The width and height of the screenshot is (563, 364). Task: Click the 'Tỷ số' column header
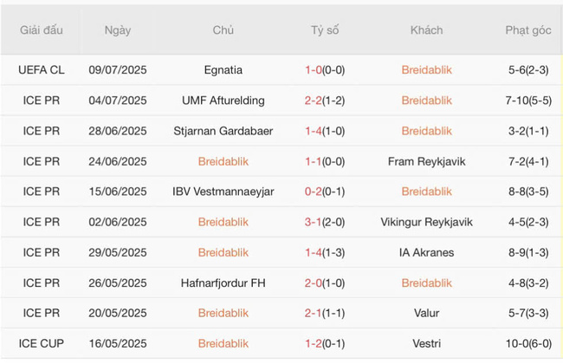pyautogui.click(x=326, y=30)
